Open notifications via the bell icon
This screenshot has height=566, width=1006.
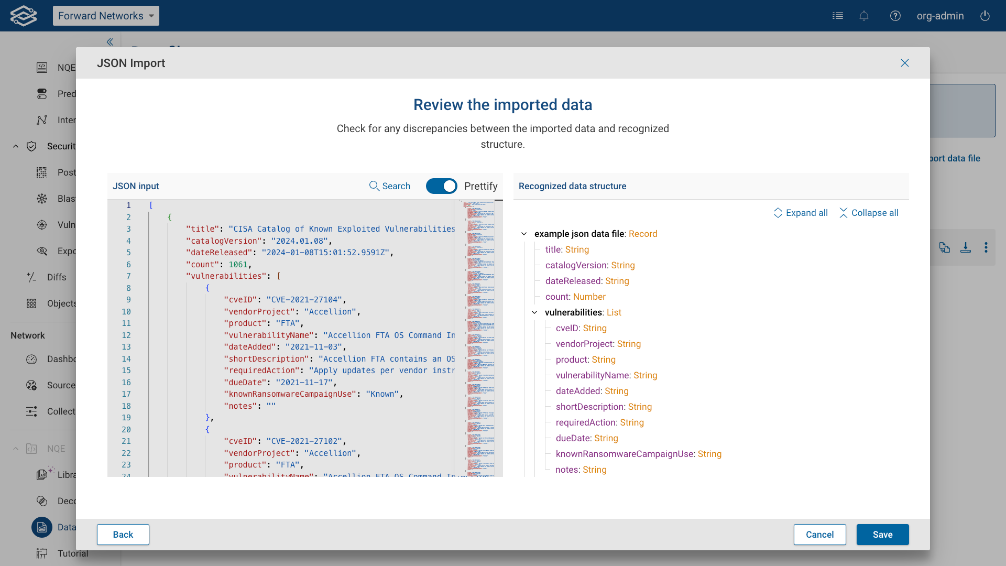864,16
